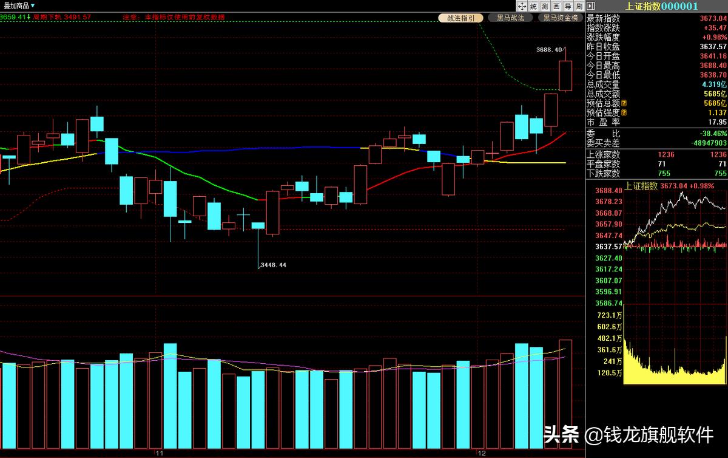The image size is (728, 458).
Task: Click the 最新指数 value 3673.04
Action: tap(713, 18)
